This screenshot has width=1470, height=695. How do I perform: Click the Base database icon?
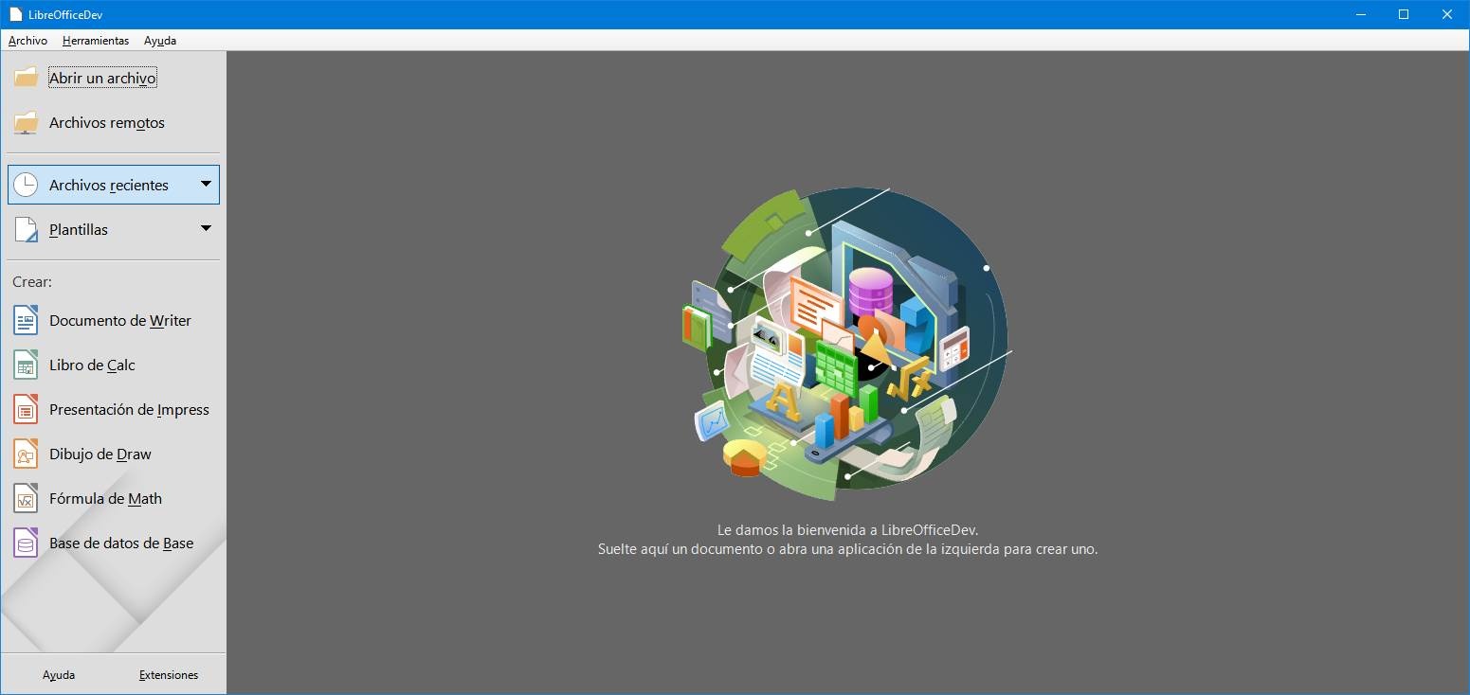tap(26, 543)
